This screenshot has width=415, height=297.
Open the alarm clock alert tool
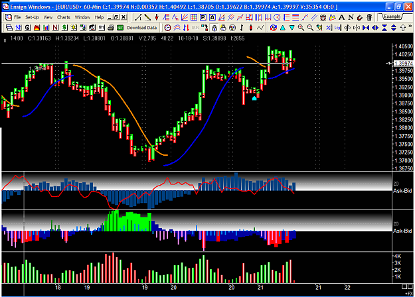pos(323,17)
